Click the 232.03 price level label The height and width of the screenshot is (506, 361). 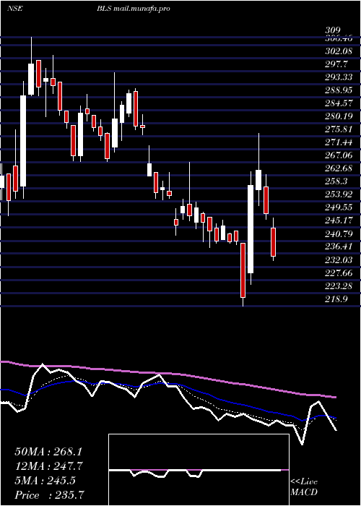tap(339, 260)
